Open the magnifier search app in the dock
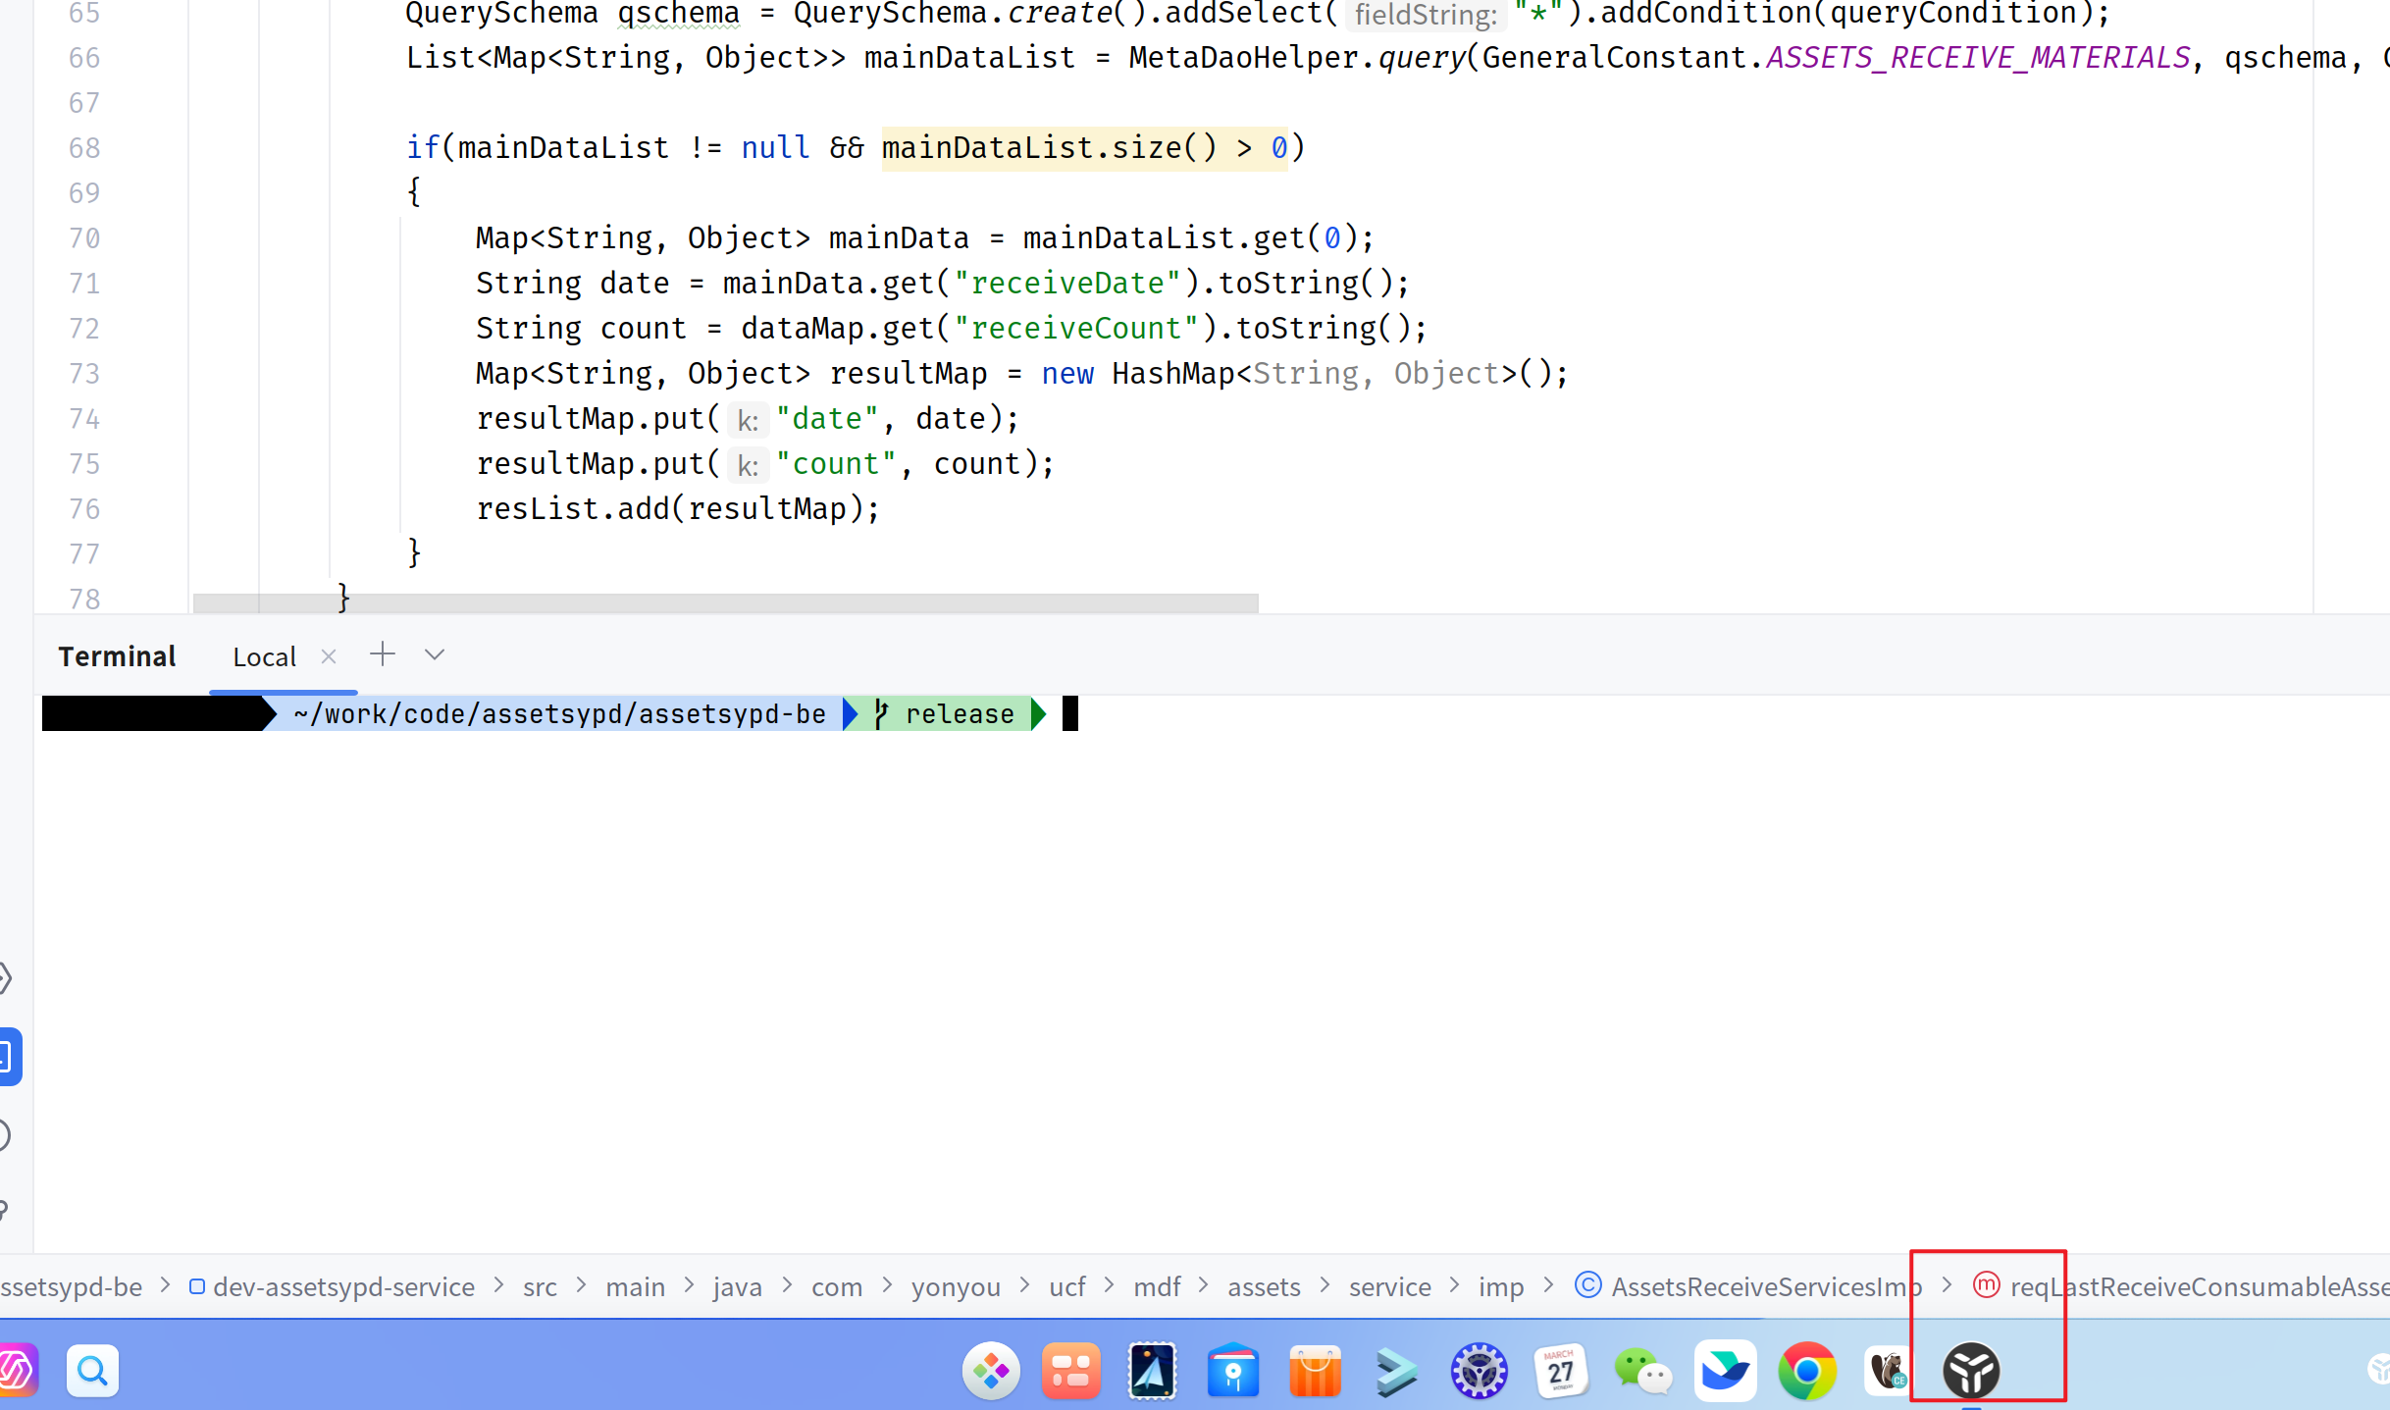The image size is (2390, 1410). point(92,1371)
